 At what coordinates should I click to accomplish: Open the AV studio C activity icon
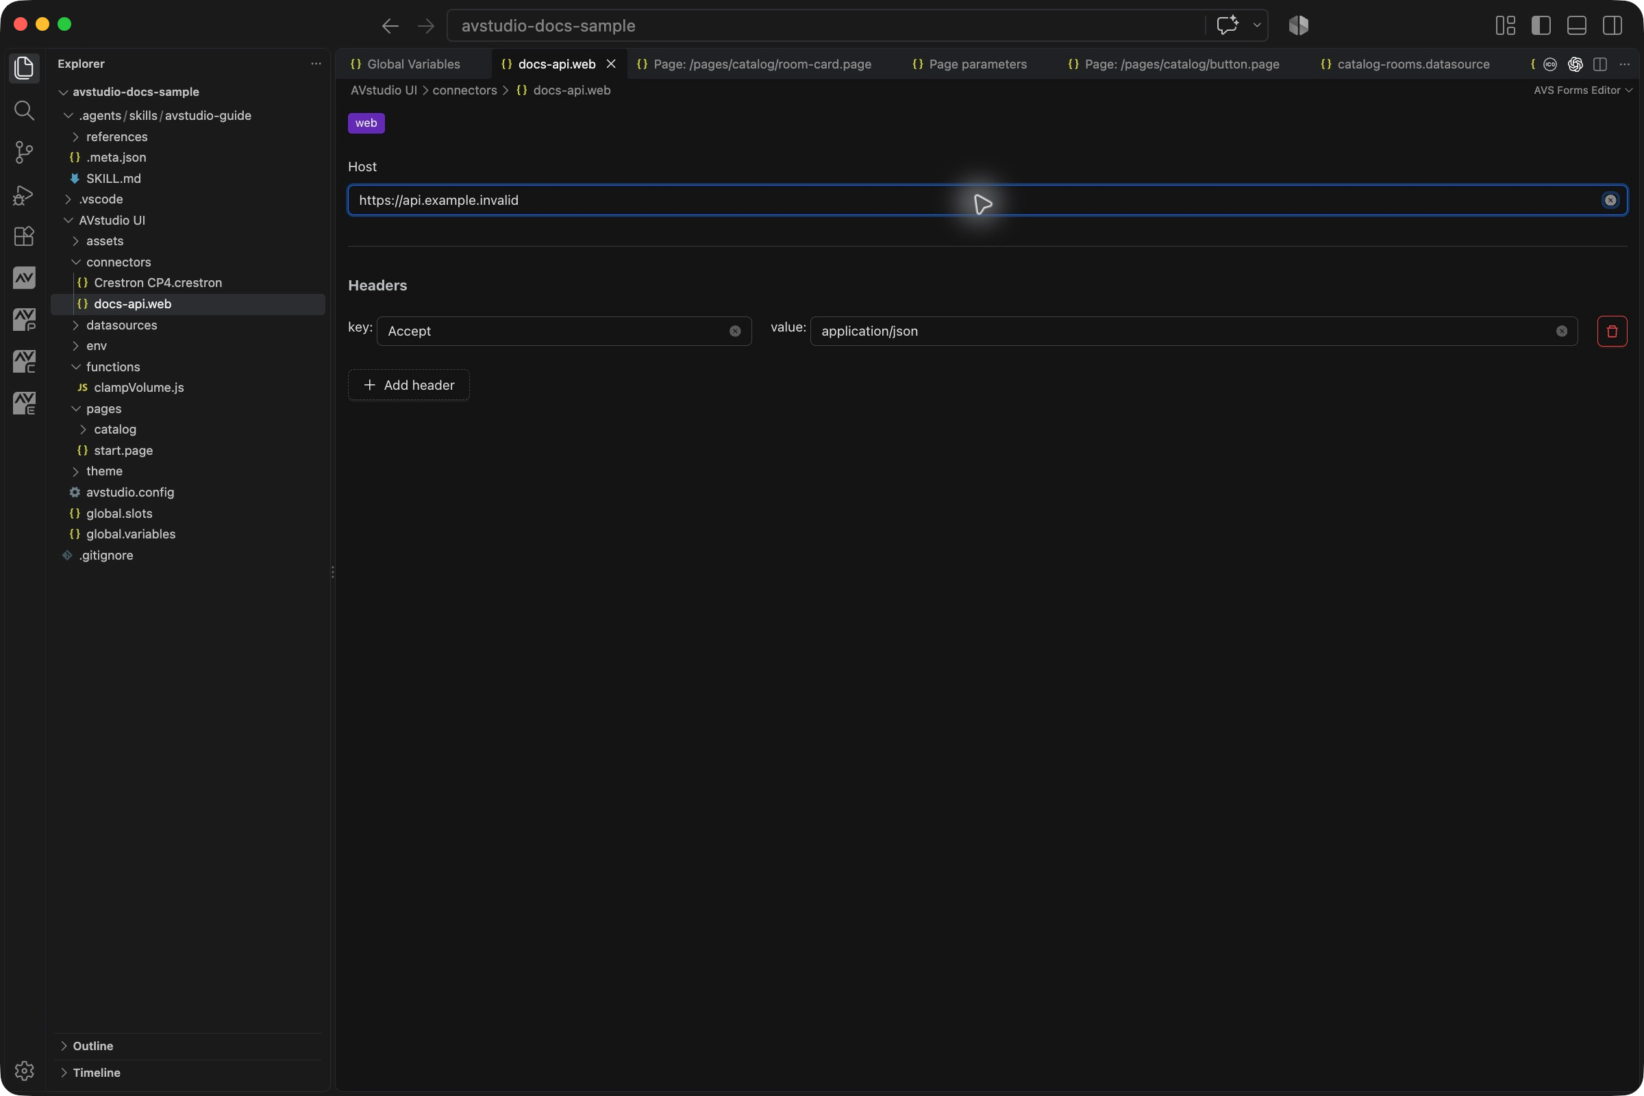click(x=24, y=362)
